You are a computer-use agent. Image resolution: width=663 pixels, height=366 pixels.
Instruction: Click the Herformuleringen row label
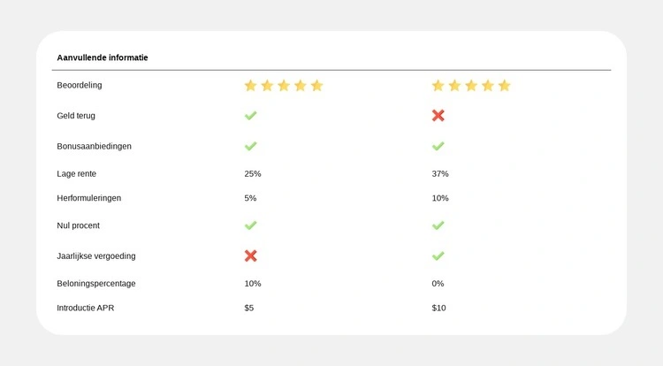pos(89,198)
